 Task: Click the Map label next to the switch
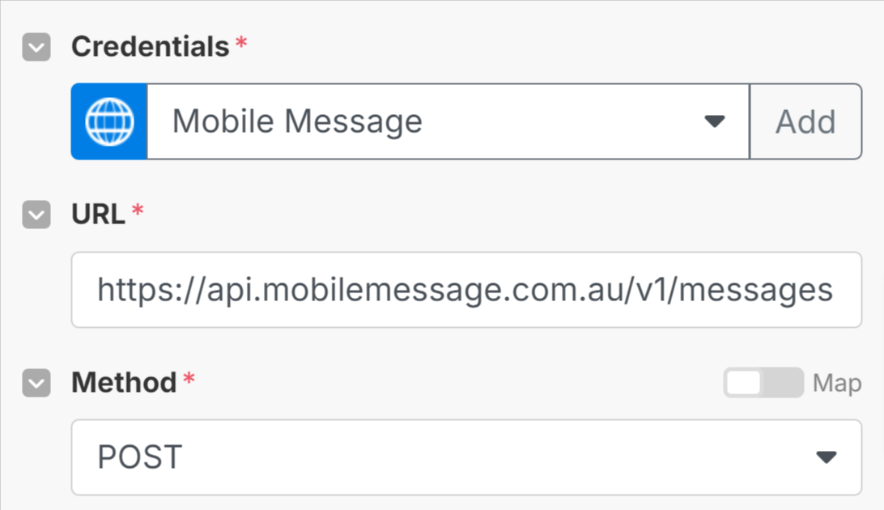(836, 383)
